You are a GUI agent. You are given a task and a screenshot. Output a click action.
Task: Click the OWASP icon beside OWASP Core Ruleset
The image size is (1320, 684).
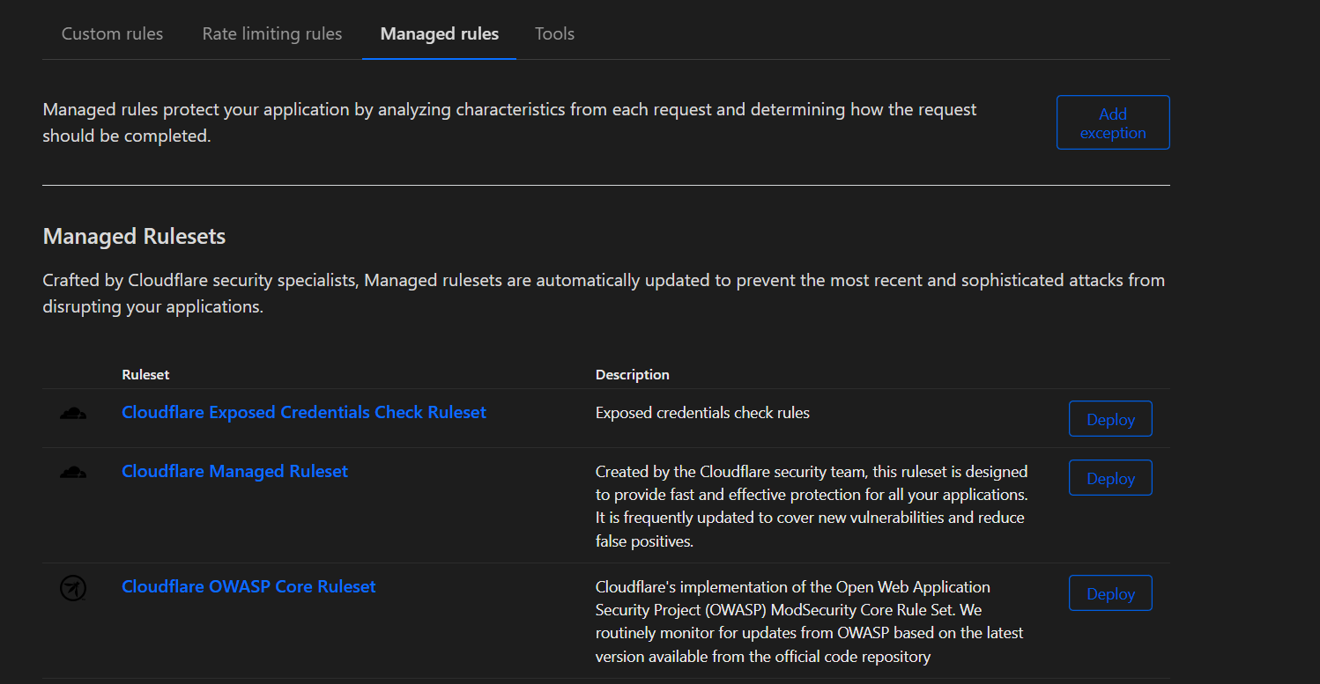(x=73, y=588)
